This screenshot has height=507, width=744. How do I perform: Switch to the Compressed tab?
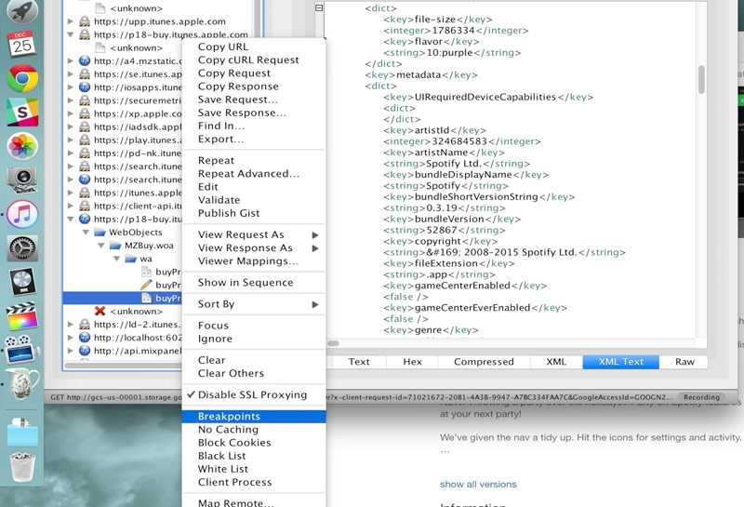[484, 362]
